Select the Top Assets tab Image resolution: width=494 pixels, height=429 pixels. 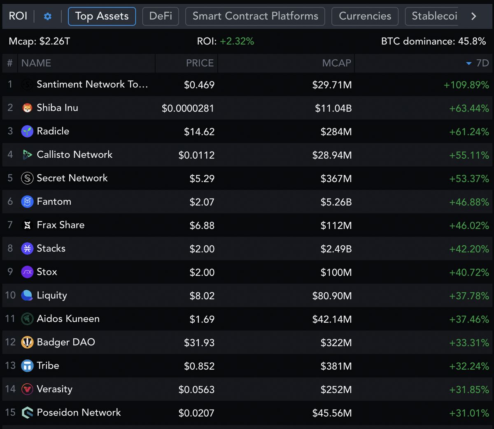pos(102,16)
